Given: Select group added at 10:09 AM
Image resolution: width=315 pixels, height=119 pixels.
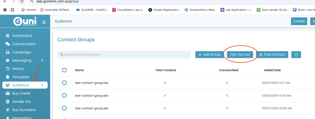Looking at the screenshot, I should click(64, 96).
